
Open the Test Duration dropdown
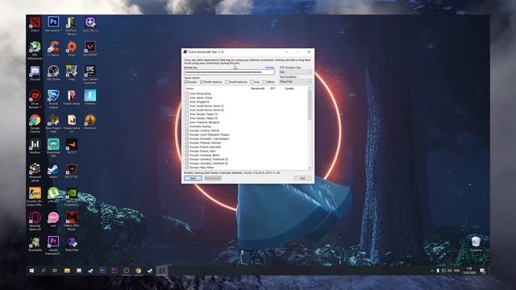tap(295, 81)
